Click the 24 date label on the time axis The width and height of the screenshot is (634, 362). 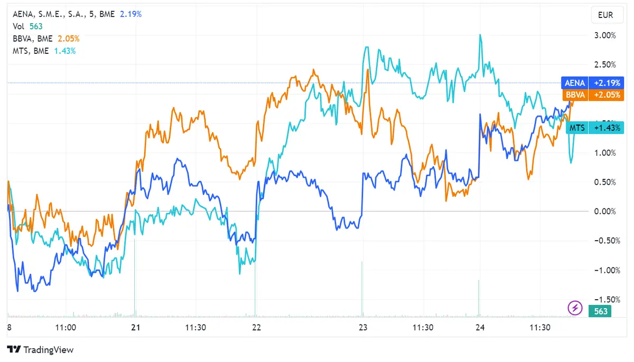tap(479, 327)
